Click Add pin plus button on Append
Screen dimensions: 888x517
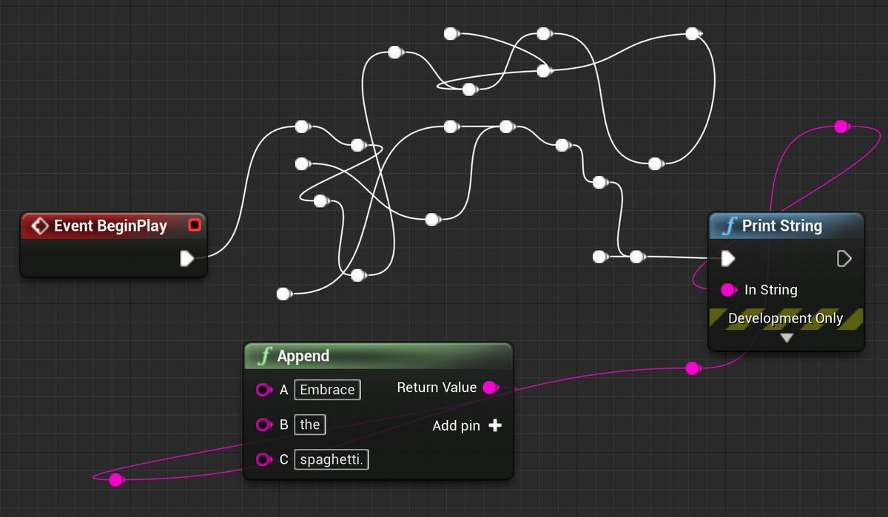[x=495, y=425]
